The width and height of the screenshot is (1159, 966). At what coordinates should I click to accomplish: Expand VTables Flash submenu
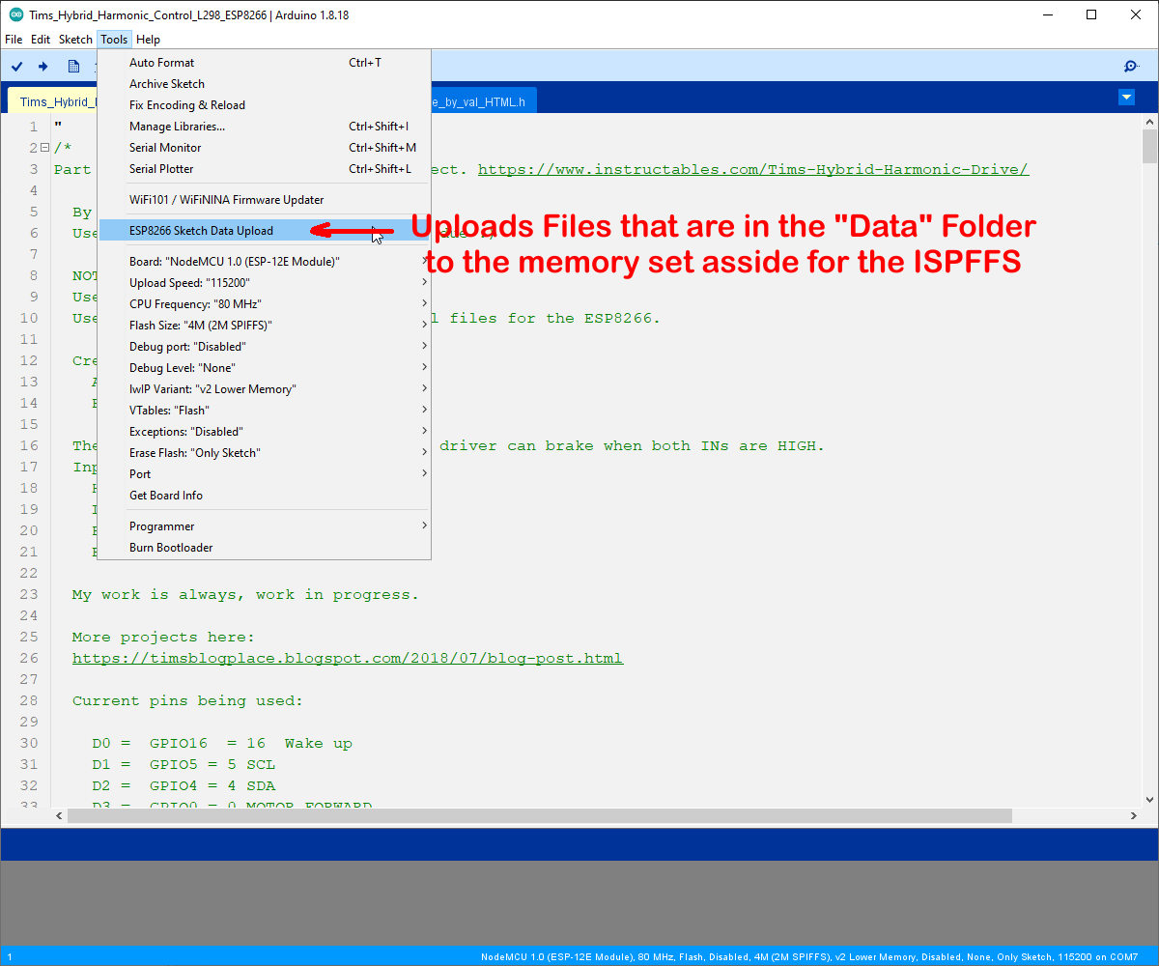tap(265, 411)
